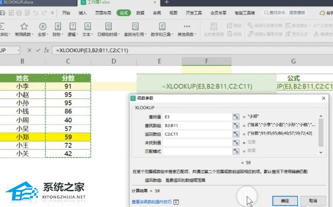Open the 开发工具 ribbon tab
Image resolution: width=333 pixels, height=207 pixels.
193,13
